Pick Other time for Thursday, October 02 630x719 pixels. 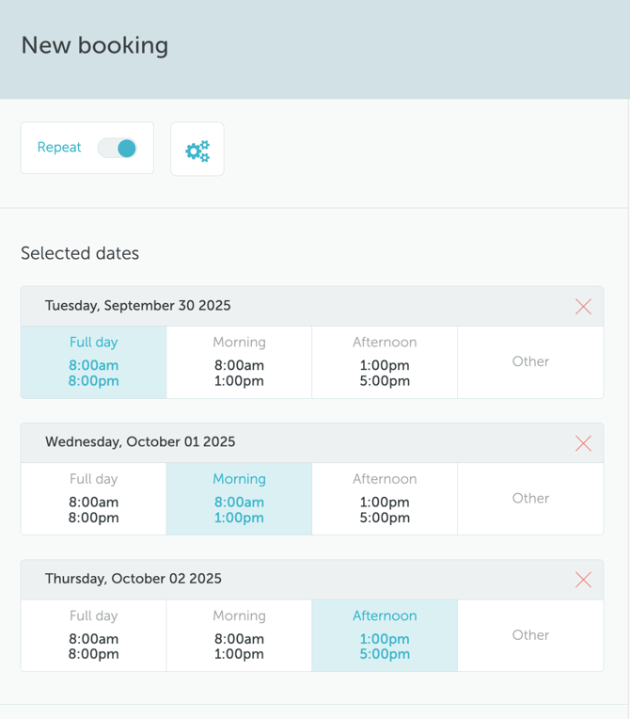tap(530, 635)
